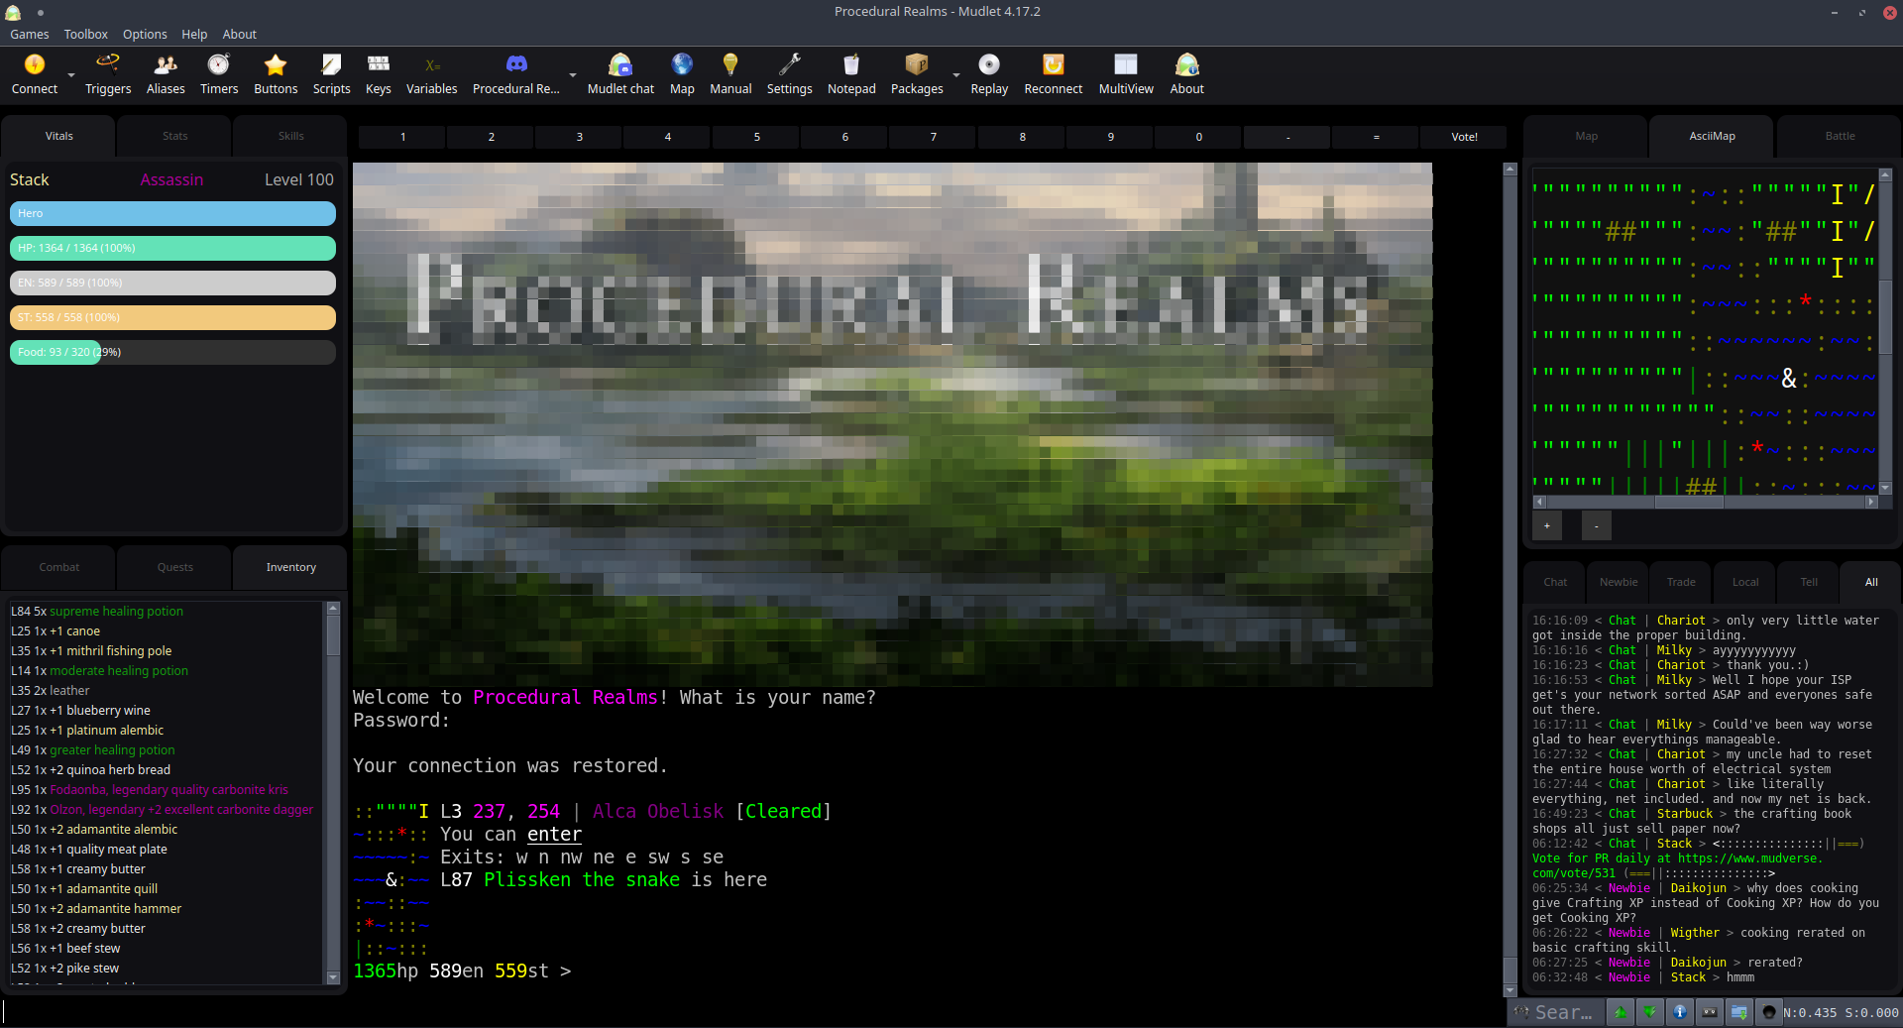Open the Map toolbar icon
The height and width of the screenshot is (1028, 1903).
click(x=682, y=74)
